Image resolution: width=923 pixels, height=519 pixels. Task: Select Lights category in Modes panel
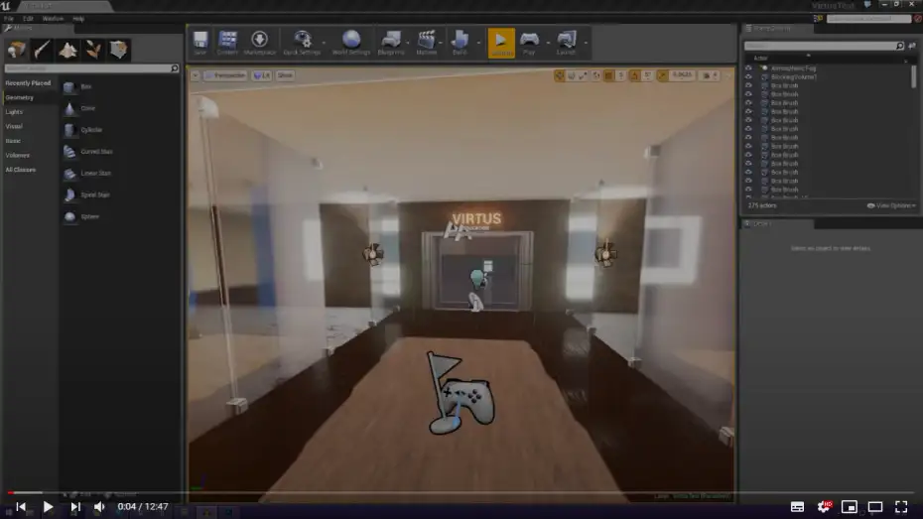coord(14,112)
